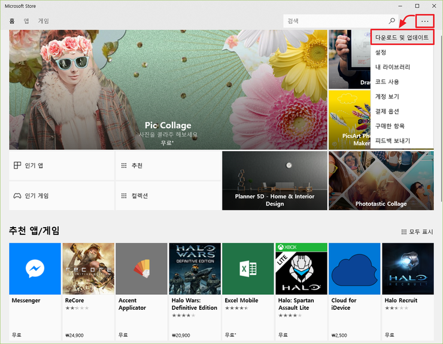Image resolution: width=443 pixels, height=344 pixels.
Task: Click the Microsoft Store window title
Action: pyautogui.click(x=20, y=6)
